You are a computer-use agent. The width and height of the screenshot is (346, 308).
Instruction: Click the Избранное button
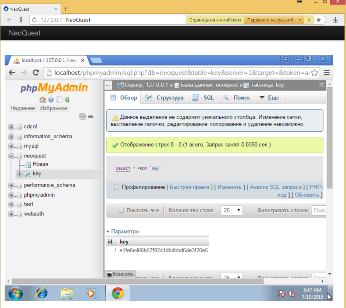54,108
